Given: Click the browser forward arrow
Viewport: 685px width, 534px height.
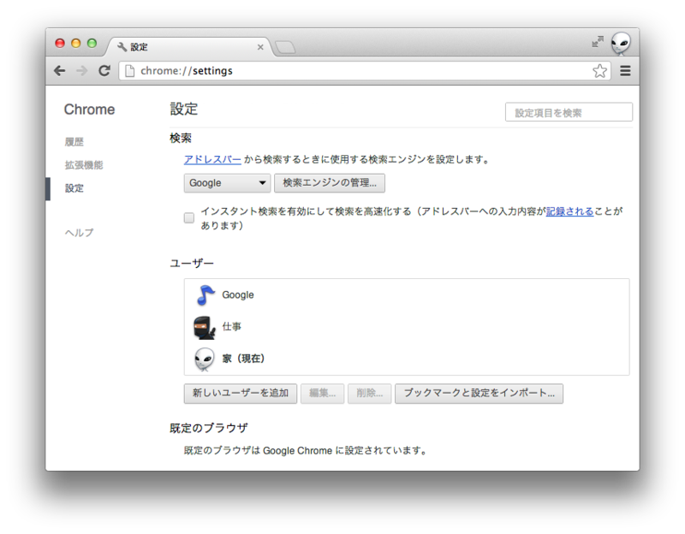Looking at the screenshot, I should coord(81,71).
